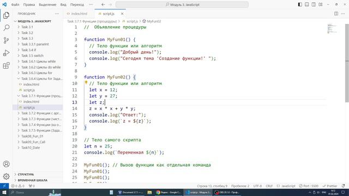349x196 pixels.
Task: Open the Windows Start menu
Action: click(x=4, y=192)
